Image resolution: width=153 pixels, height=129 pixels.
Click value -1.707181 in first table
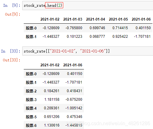[142, 37]
